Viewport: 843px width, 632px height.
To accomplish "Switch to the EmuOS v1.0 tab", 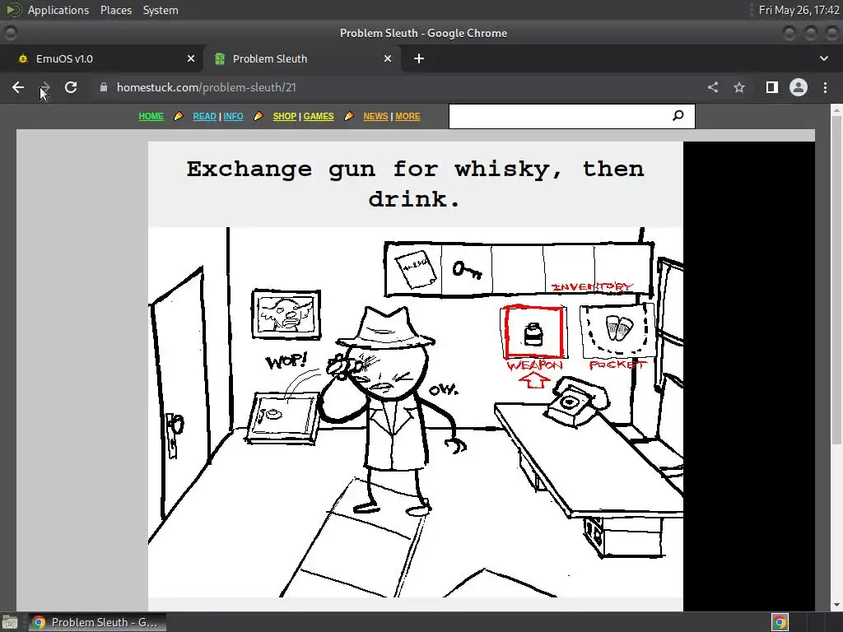I will (x=101, y=58).
